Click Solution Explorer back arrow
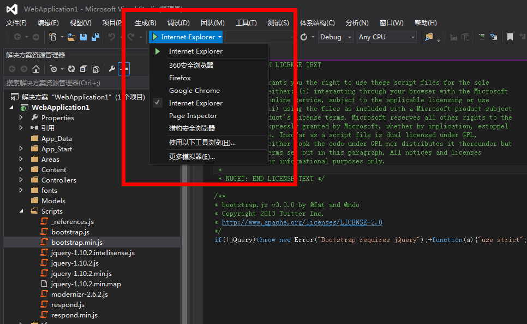Image resolution: width=527 pixels, height=324 pixels. 12,69
